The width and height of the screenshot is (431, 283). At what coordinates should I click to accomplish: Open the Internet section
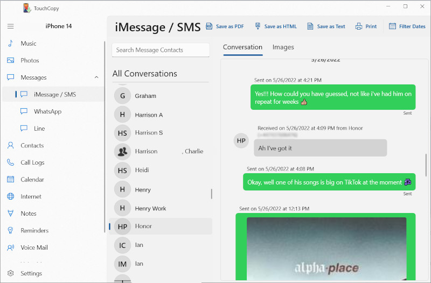[x=52, y=196]
